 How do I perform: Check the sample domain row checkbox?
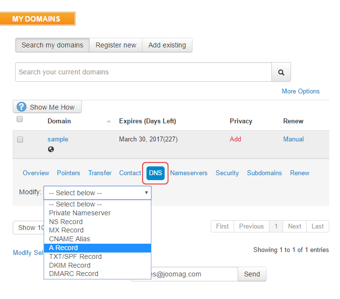20,139
